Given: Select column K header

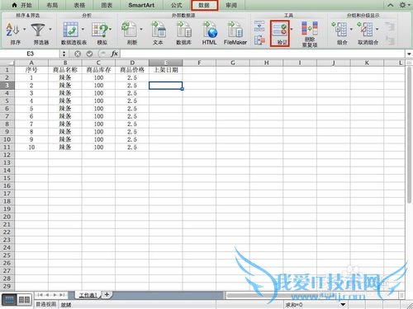Looking at the screenshot, I should [x=367, y=63].
